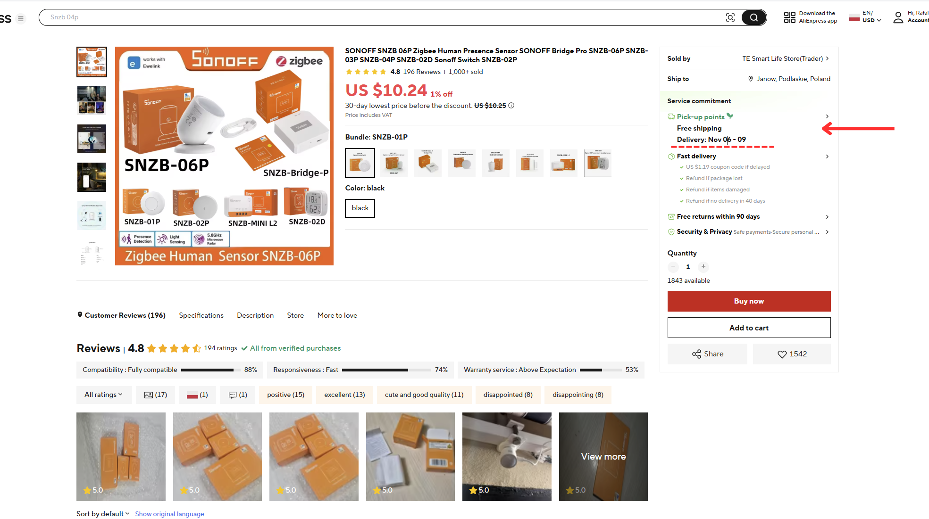Filter reviews with photos (17)
929x519 pixels.
pos(156,395)
